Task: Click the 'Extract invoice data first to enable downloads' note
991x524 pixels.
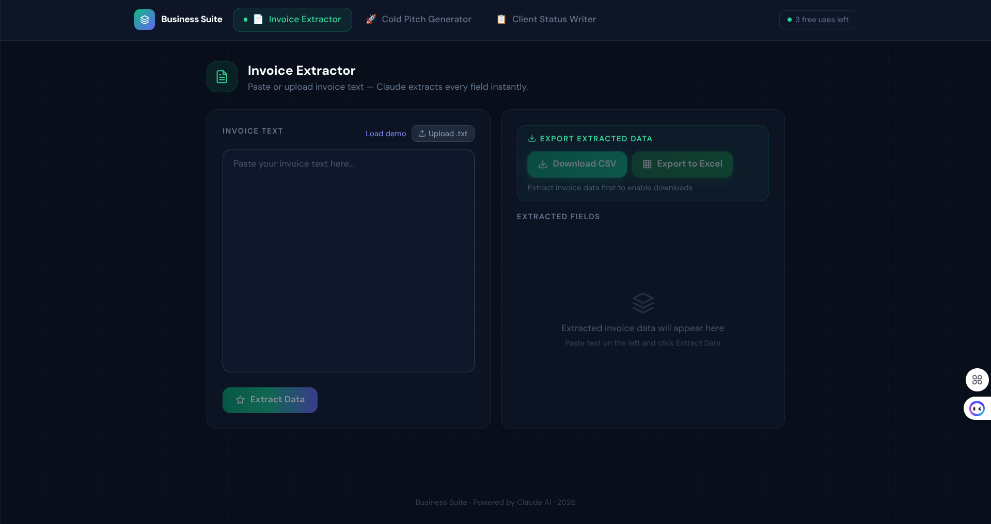Action: click(610, 188)
